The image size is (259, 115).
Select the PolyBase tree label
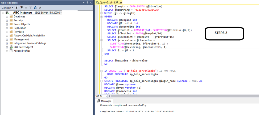pos(19,32)
